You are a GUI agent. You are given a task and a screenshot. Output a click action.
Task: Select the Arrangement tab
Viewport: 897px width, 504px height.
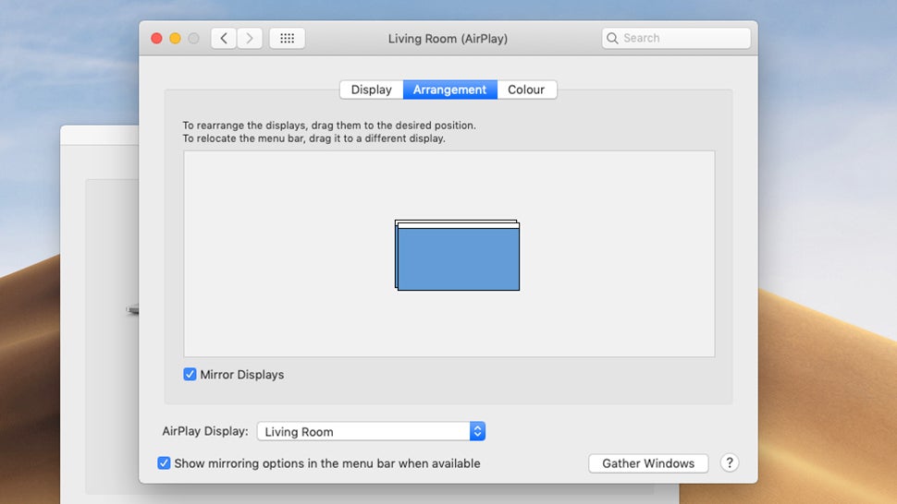point(449,90)
